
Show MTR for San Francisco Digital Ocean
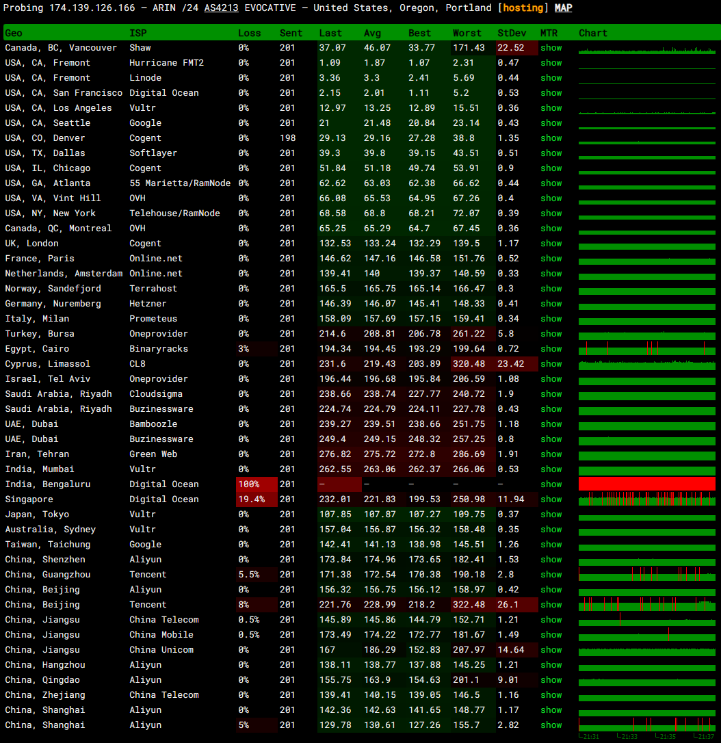(x=551, y=93)
